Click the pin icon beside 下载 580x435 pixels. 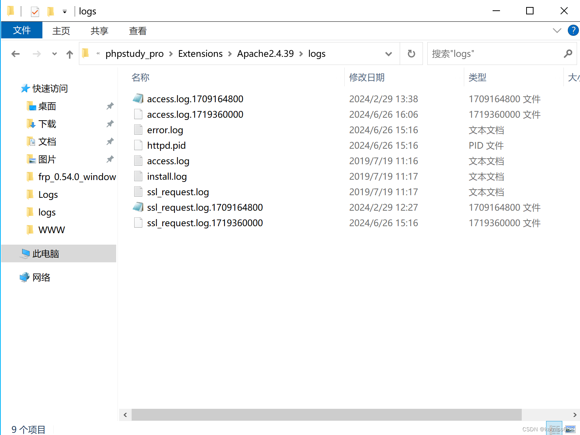click(110, 124)
